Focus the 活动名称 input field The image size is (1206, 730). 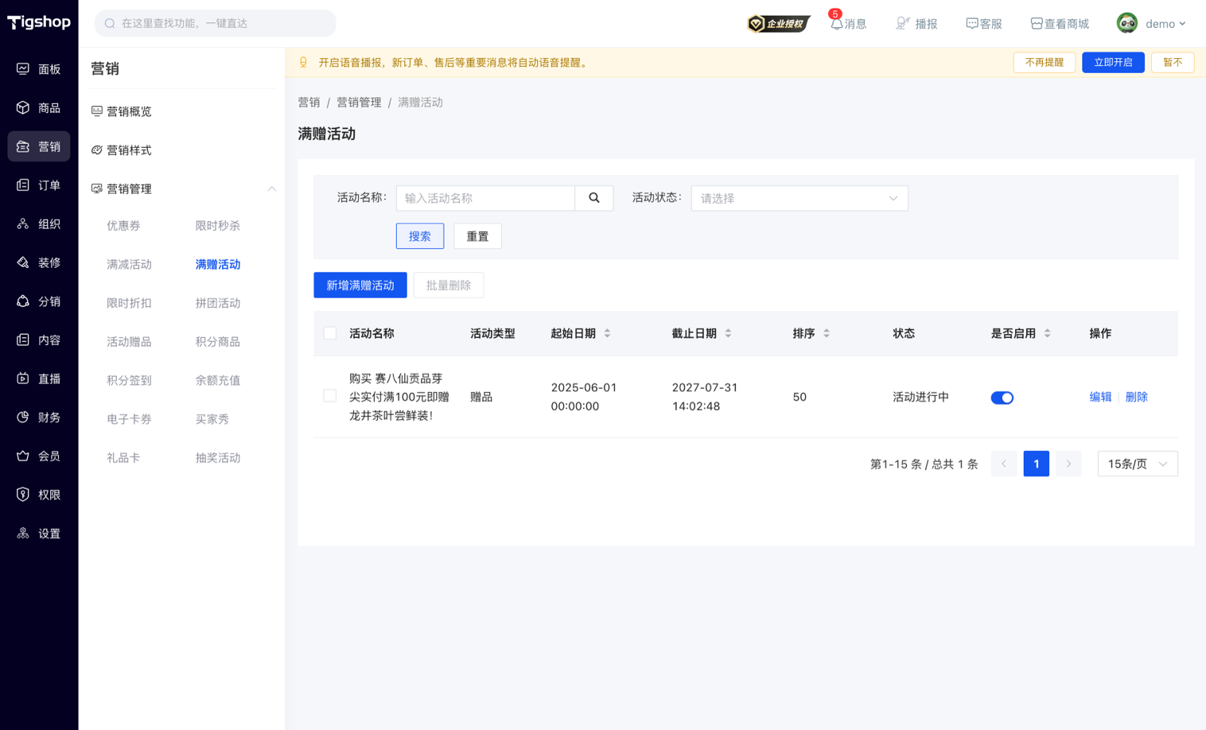(485, 198)
